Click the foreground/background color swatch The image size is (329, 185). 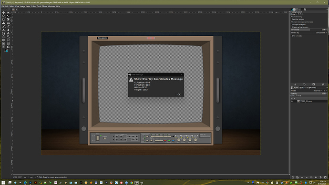[x=6, y=51]
